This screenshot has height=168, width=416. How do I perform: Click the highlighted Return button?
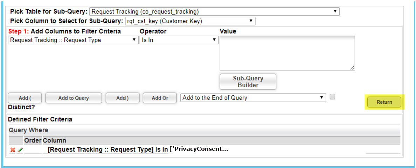384,102
